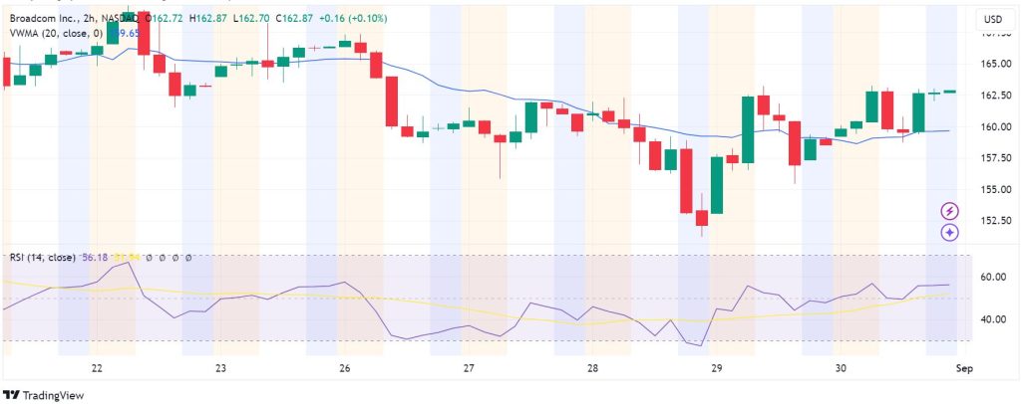This screenshot has width=1021, height=404.
Task: Click the date label 29 on time axis
Action: (x=716, y=369)
